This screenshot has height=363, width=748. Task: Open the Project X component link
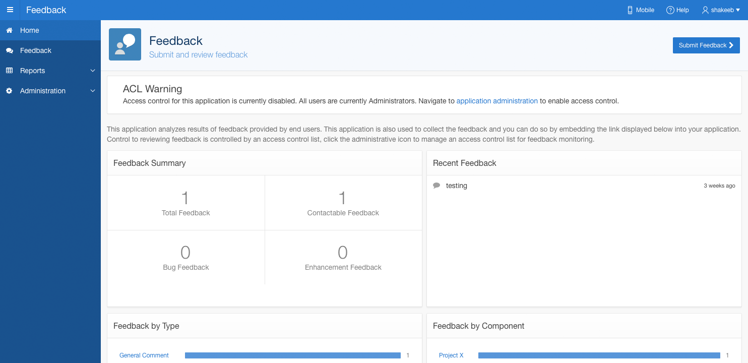[451, 355]
